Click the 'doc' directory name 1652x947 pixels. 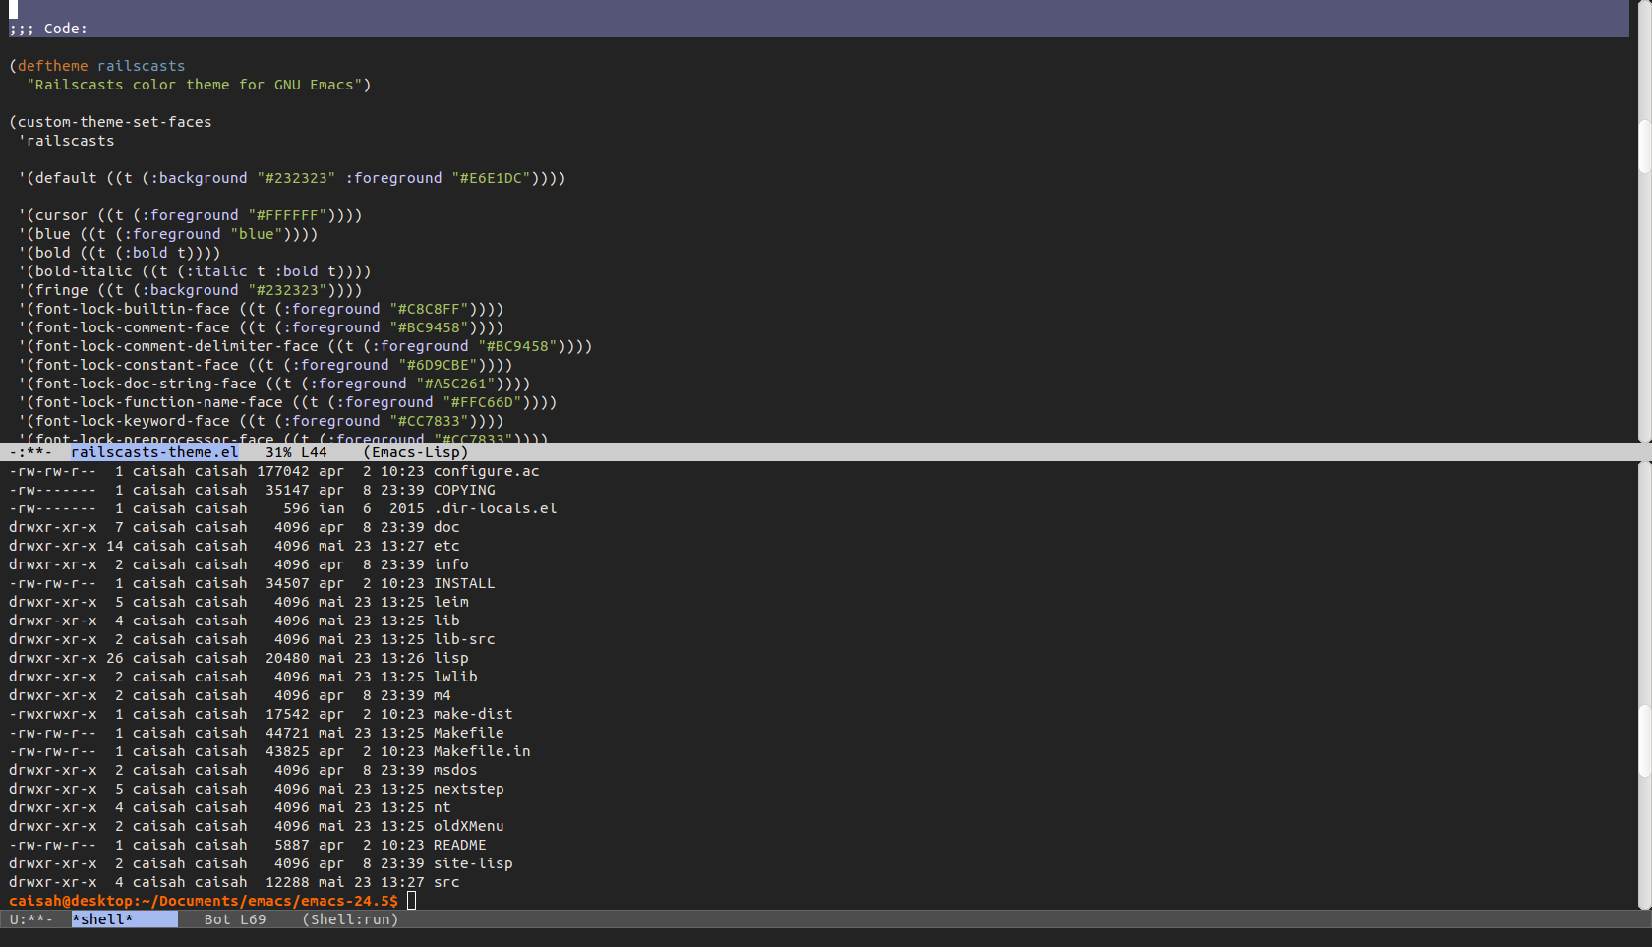(x=446, y=527)
